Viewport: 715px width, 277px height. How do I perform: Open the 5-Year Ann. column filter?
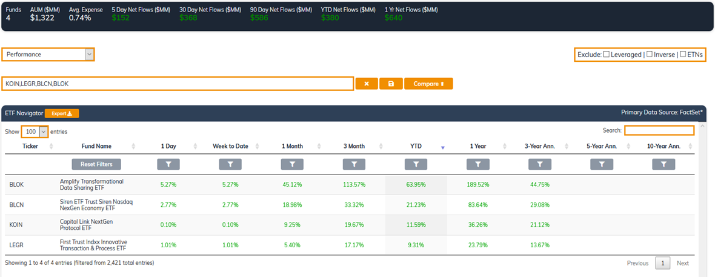602,164
